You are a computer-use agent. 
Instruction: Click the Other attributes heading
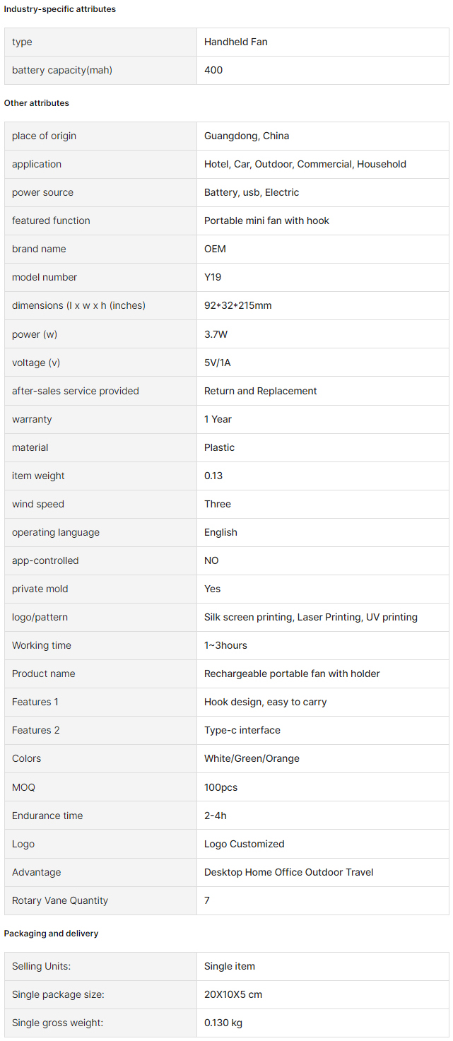(x=37, y=103)
